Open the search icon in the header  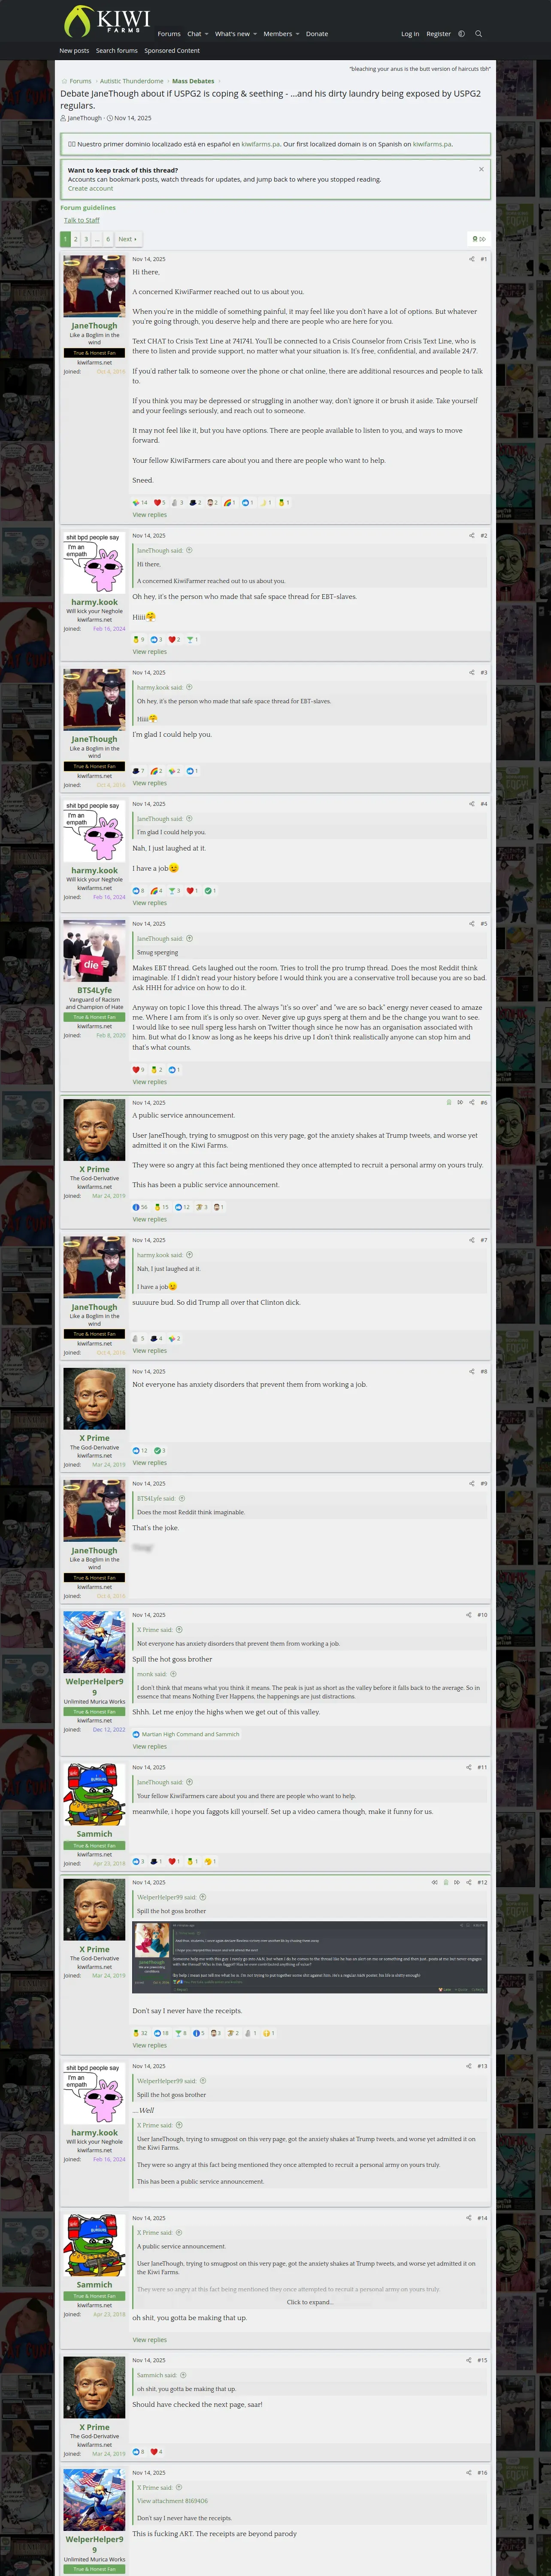click(x=478, y=34)
